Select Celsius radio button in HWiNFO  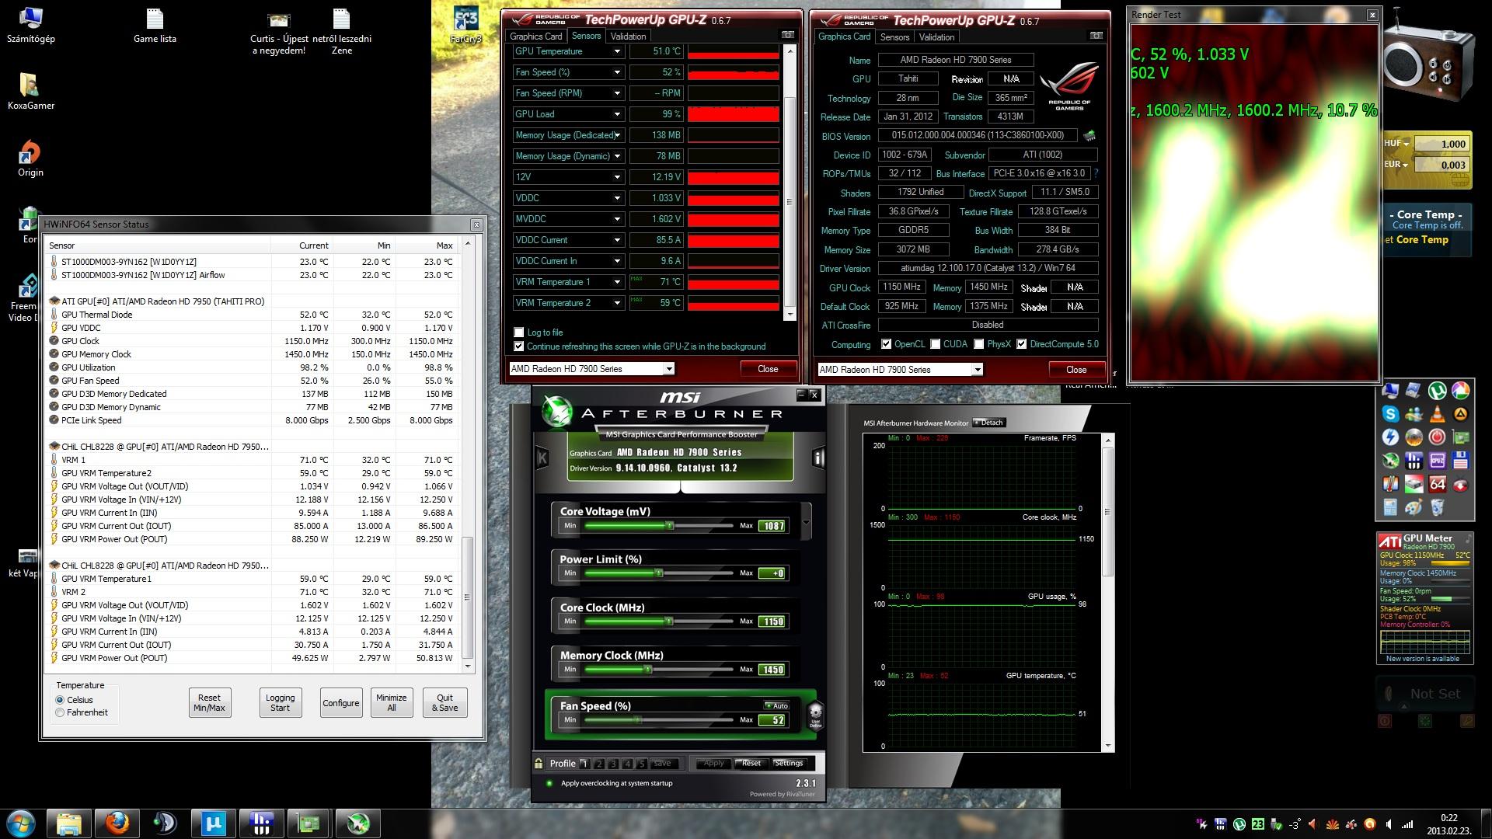[60, 700]
